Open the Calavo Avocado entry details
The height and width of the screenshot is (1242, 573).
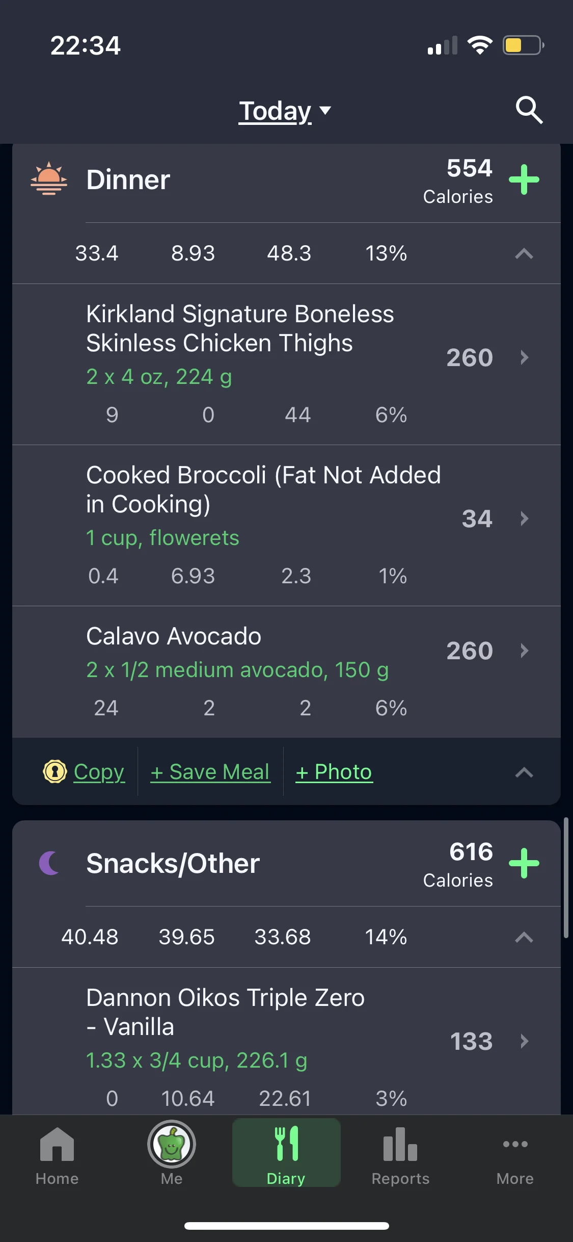[286, 672]
